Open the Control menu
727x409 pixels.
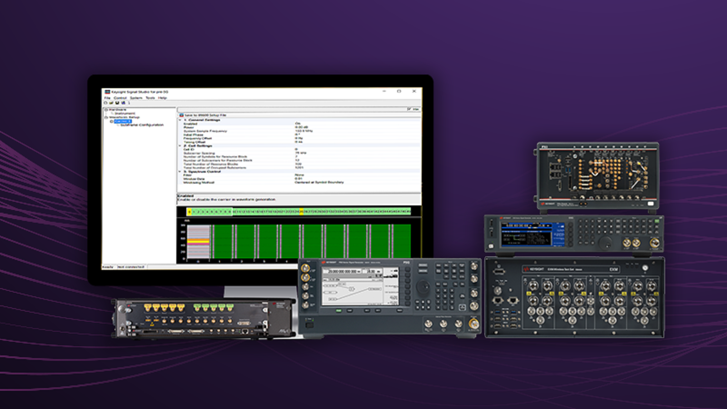(120, 98)
